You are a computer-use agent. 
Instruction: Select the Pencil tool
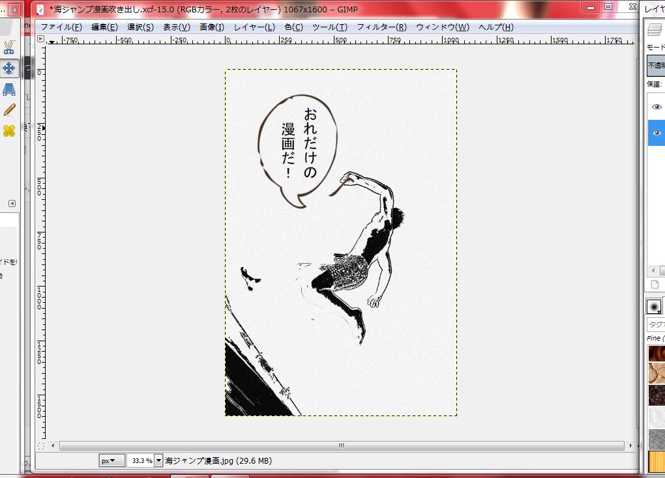(9, 109)
